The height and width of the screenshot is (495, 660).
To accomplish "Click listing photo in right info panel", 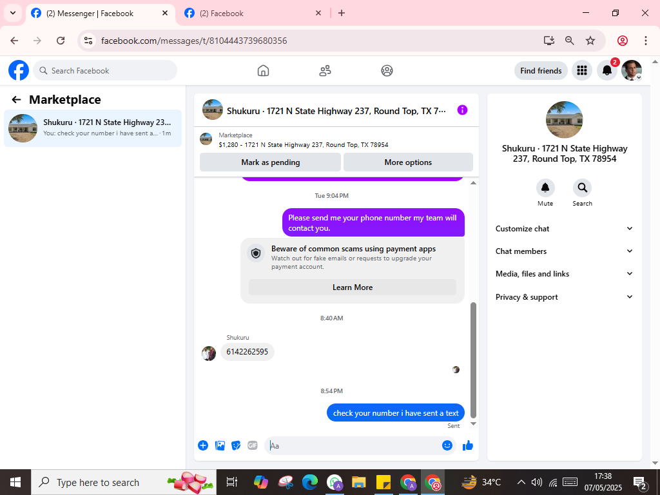I will pos(564,119).
